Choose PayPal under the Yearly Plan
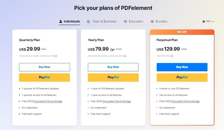 pyautogui.click(x=113, y=77)
